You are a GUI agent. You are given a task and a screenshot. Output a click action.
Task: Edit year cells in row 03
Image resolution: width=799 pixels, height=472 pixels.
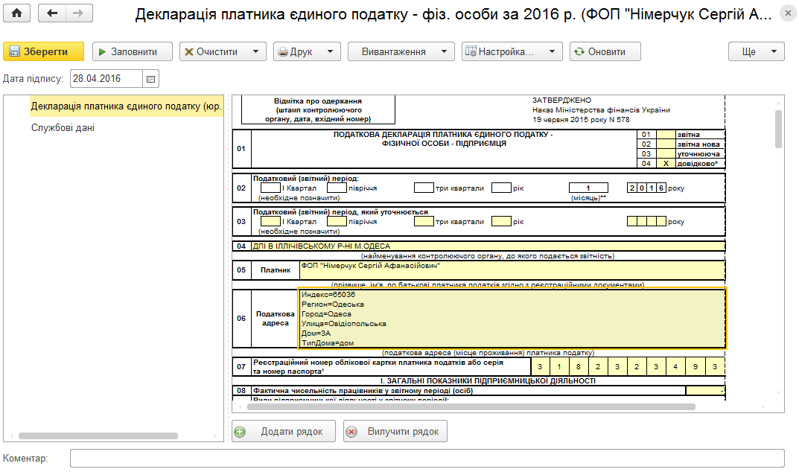(x=646, y=221)
